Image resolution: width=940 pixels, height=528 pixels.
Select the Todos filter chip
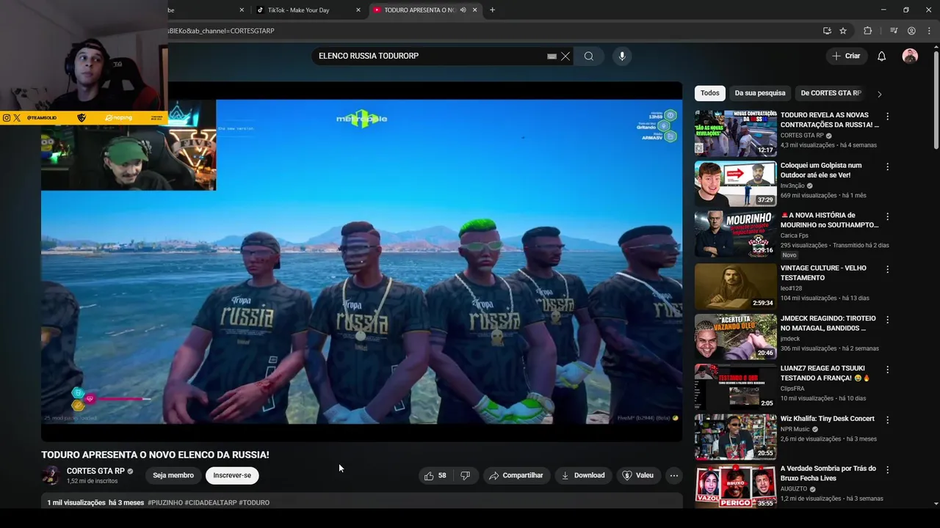point(709,93)
